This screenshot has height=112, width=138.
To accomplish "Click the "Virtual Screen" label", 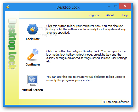I will click(32, 90).
